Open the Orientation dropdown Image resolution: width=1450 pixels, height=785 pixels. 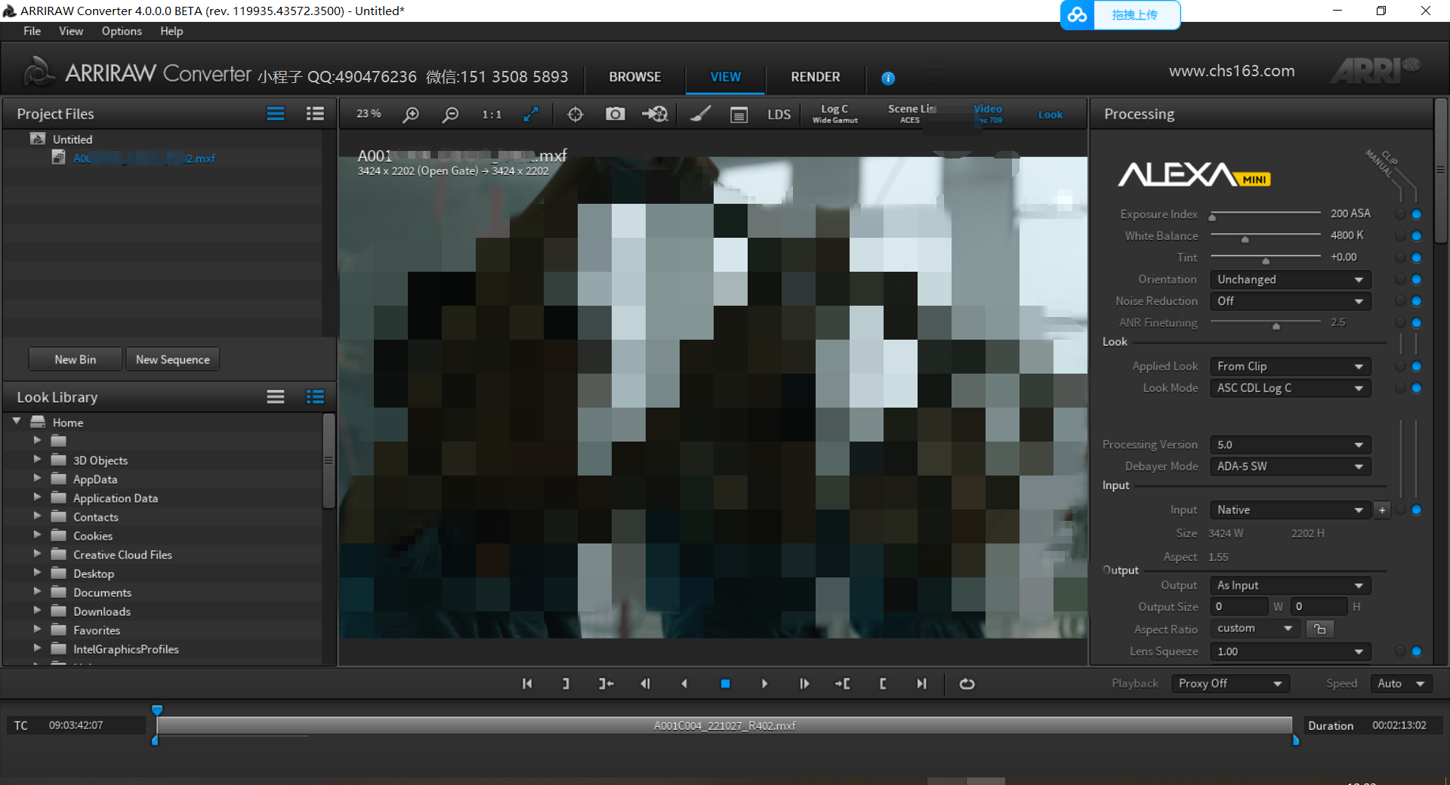[x=1290, y=279]
